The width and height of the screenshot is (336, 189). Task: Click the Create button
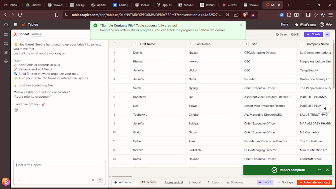(313, 34)
